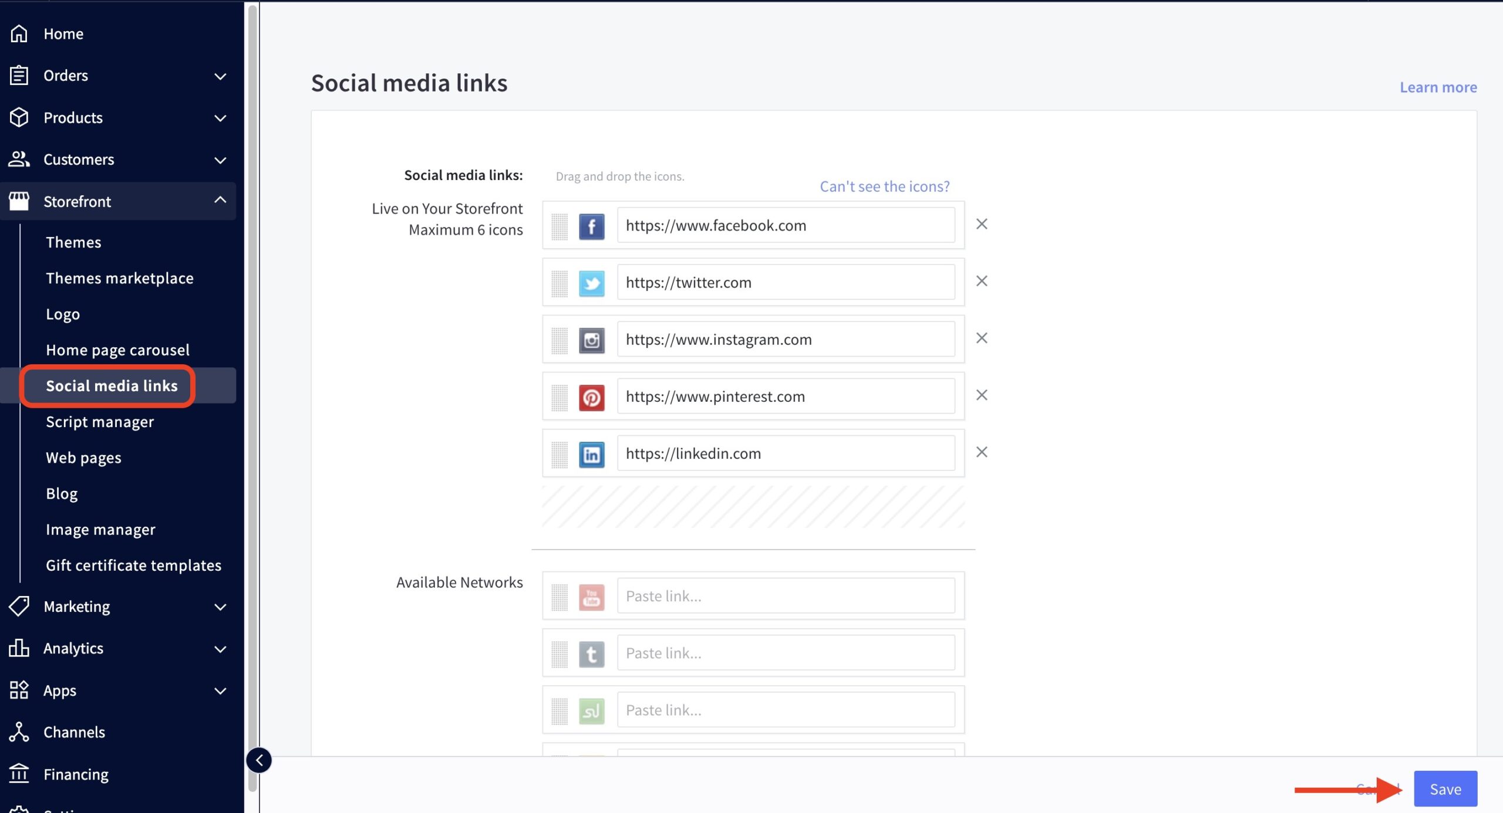This screenshot has width=1503, height=813.
Task: Open the Script manager page
Action: [100, 422]
